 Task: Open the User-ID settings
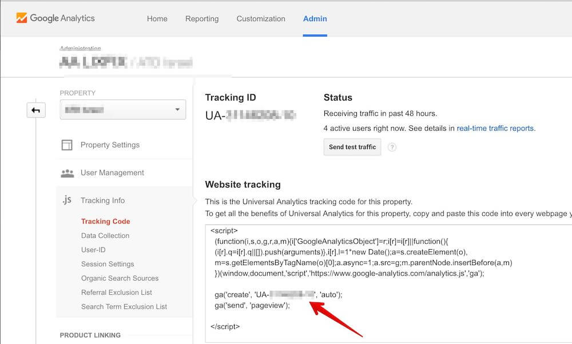coord(93,250)
